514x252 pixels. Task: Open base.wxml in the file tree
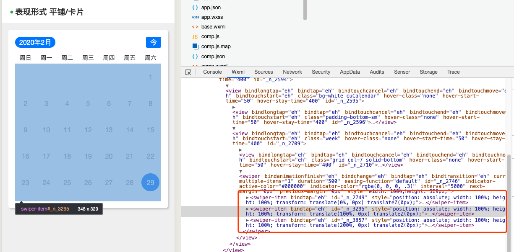point(214,27)
